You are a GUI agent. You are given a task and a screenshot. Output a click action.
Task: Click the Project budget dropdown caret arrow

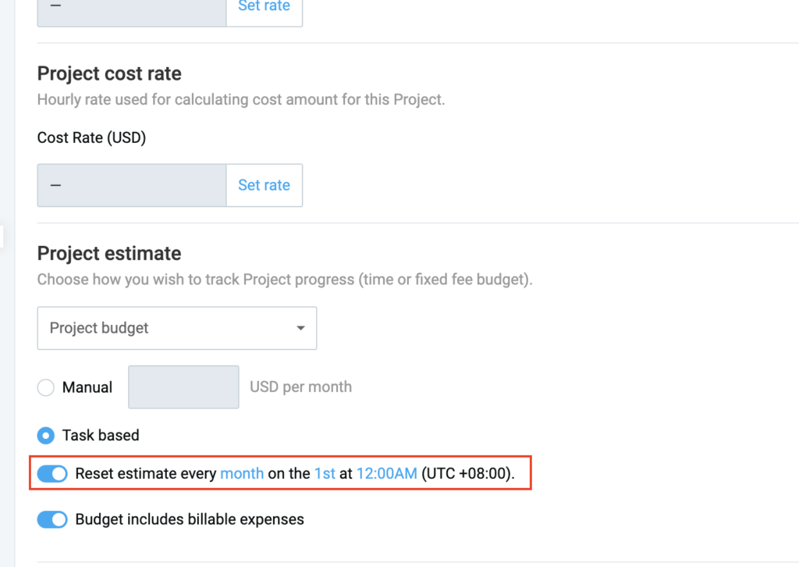(300, 328)
